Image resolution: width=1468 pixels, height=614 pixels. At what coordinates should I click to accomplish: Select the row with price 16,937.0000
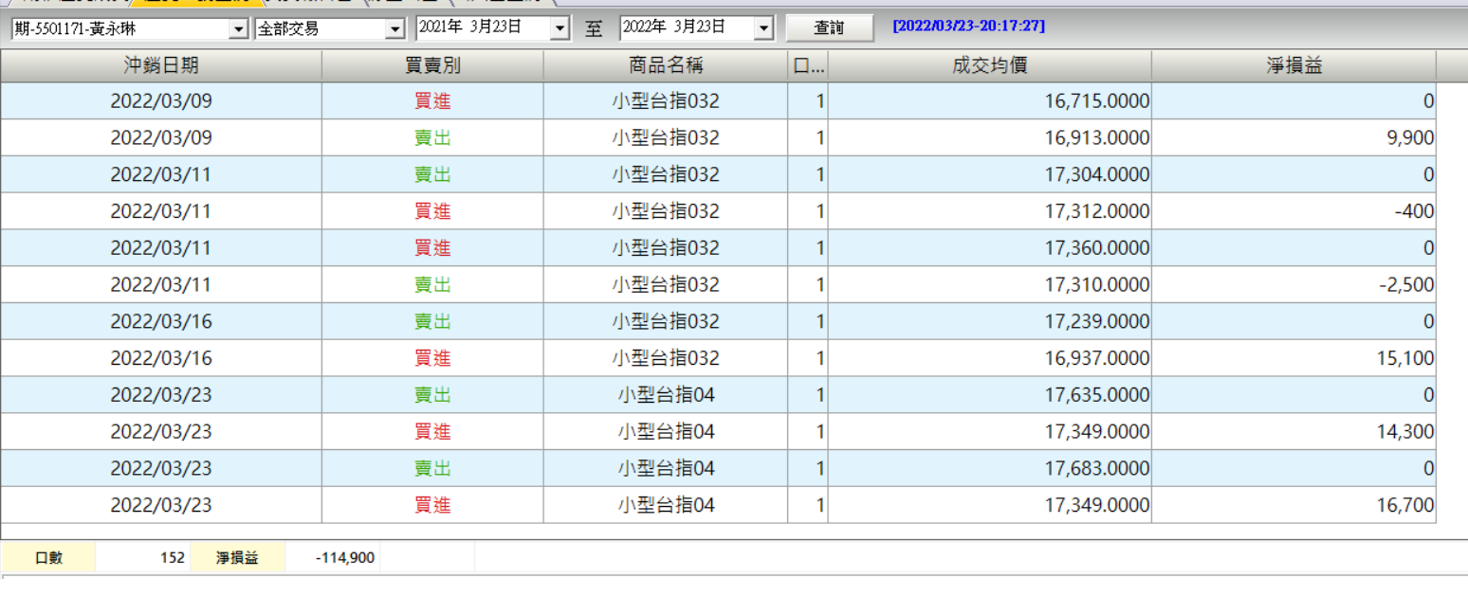point(718,358)
